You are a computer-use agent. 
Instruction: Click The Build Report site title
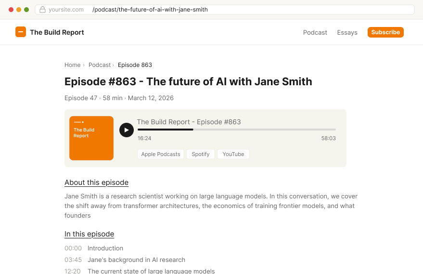point(57,32)
